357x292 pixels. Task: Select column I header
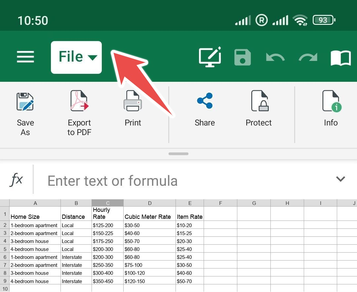(320, 203)
